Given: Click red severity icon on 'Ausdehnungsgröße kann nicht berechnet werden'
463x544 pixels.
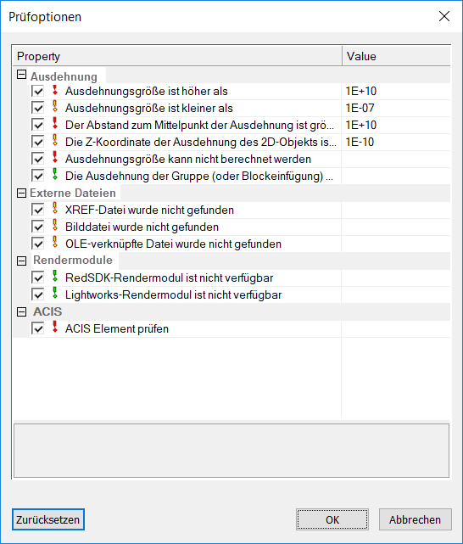Looking at the screenshot, I should [x=55, y=158].
